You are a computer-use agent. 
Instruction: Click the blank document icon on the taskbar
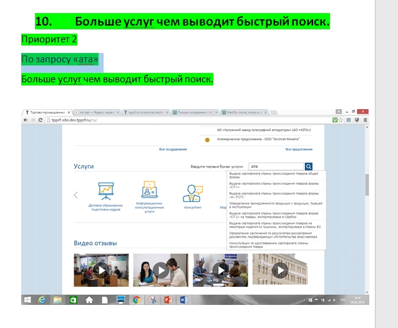[x=105, y=300]
